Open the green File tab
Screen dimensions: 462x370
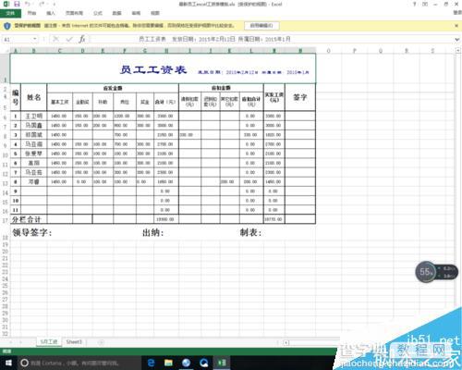(10, 13)
